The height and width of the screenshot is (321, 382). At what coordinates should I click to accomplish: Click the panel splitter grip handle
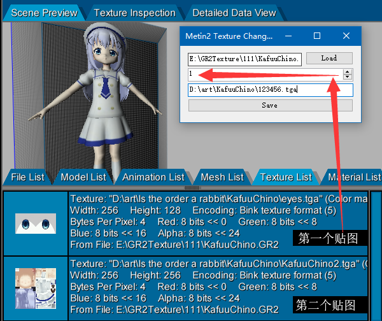pos(193,188)
